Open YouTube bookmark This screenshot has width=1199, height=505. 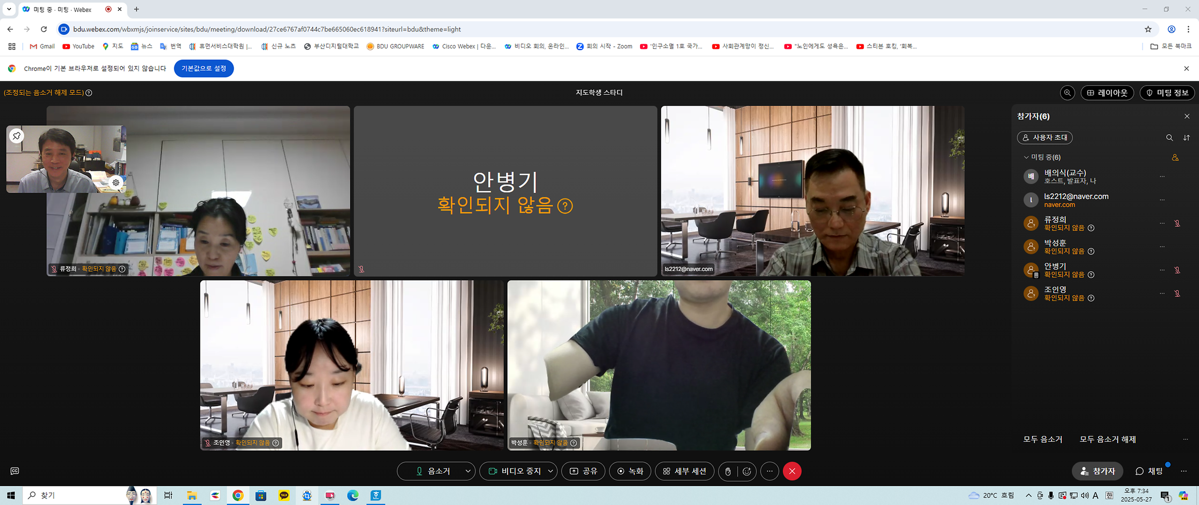pyautogui.click(x=78, y=46)
